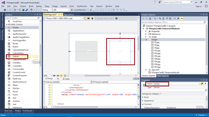The height and width of the screenshot is (117, 209).
Task: Collapse the Images folder
Action: (146, 40)
